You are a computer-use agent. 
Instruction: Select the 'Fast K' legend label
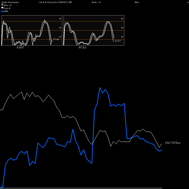7,8
